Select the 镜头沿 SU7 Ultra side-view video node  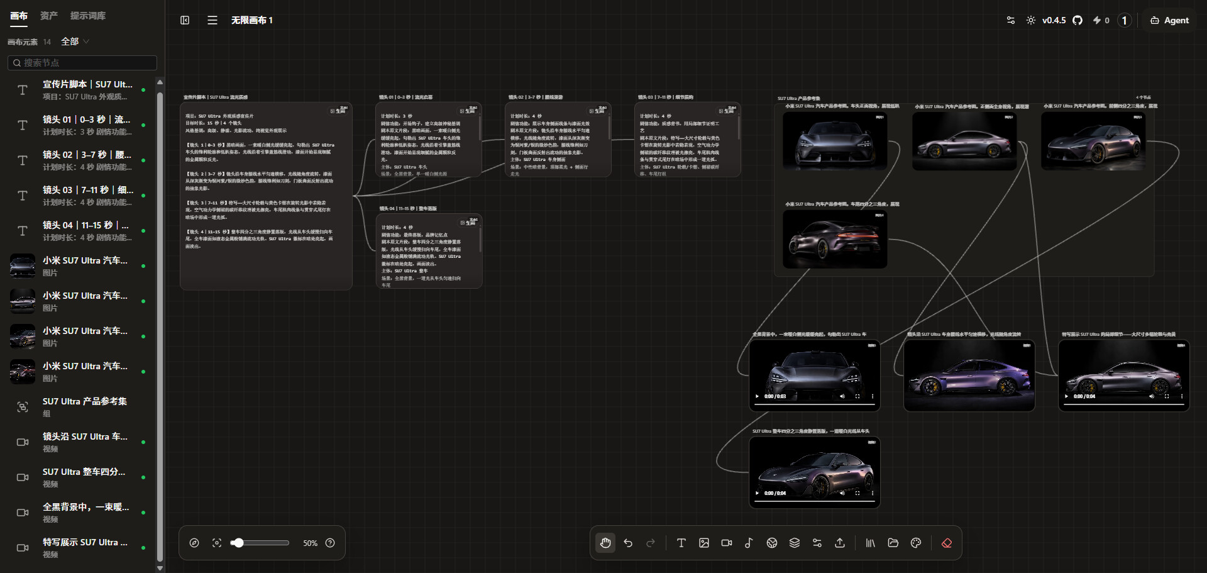pyautogui.click(x=969, y=376)
